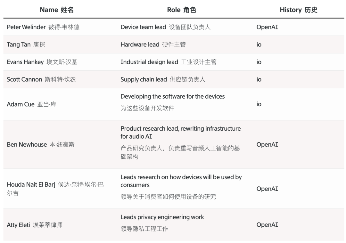Click the Adam Cue name cell
The width and height of the screenshot is (346, 243).
31,104
